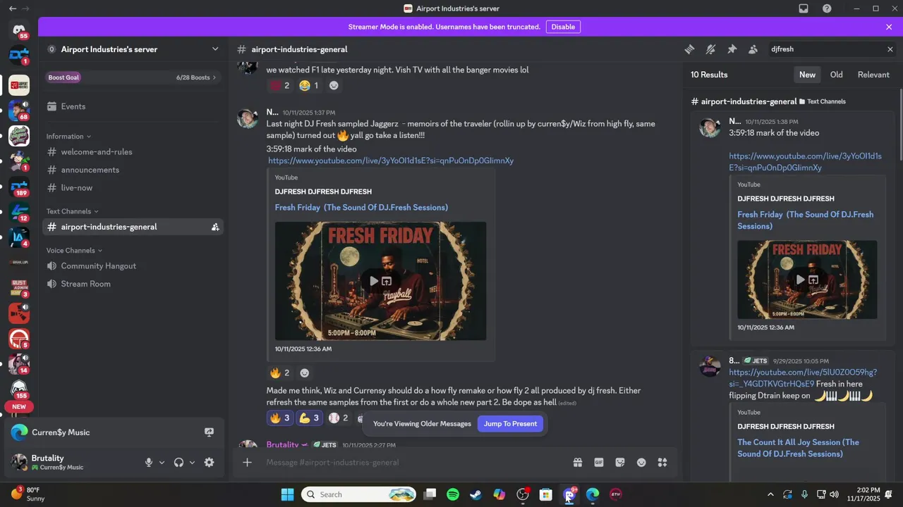Toggle the red reaction with count 2
The width and height of the screenshot is (903, 507).
click(279, 85)
